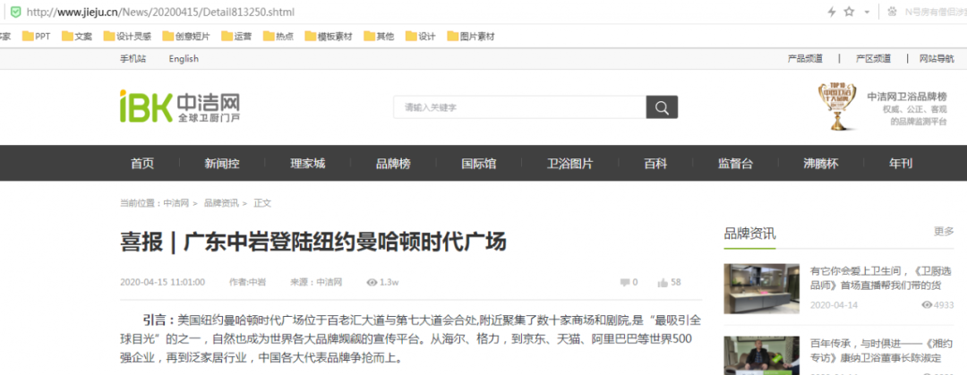Open 百科 in the navigation bar
967x375 pixels.
[655, 164]
